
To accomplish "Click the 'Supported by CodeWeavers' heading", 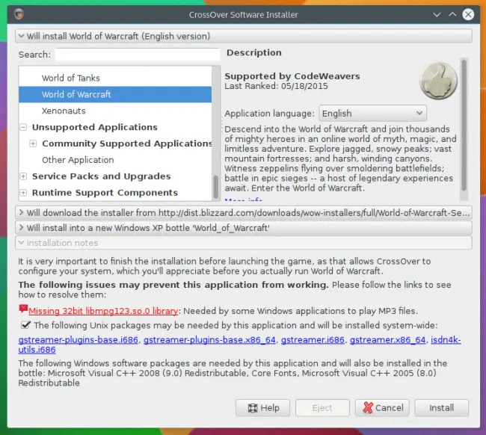I will (292, 76).
